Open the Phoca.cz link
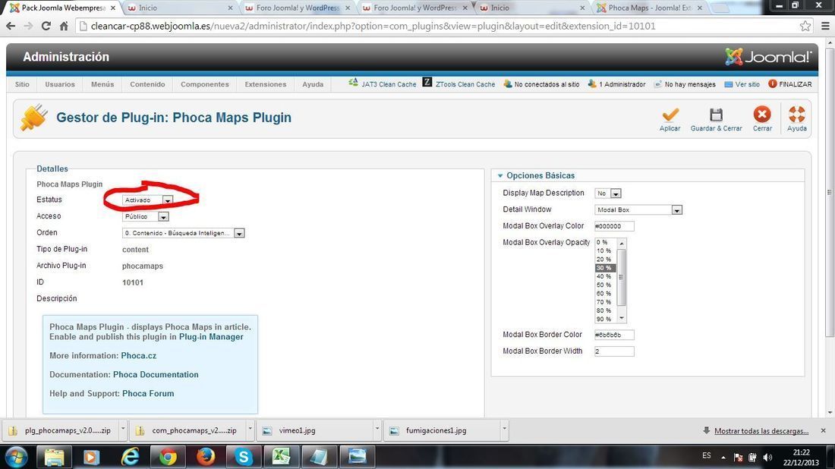The image size is (835, 469). [x=138, y=356]
